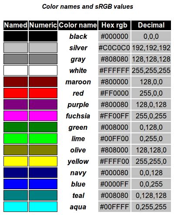The height and width of the screenshot is (215, 174).
Task: Select the decimal value 0,128,128
Action: pos(151,195)
